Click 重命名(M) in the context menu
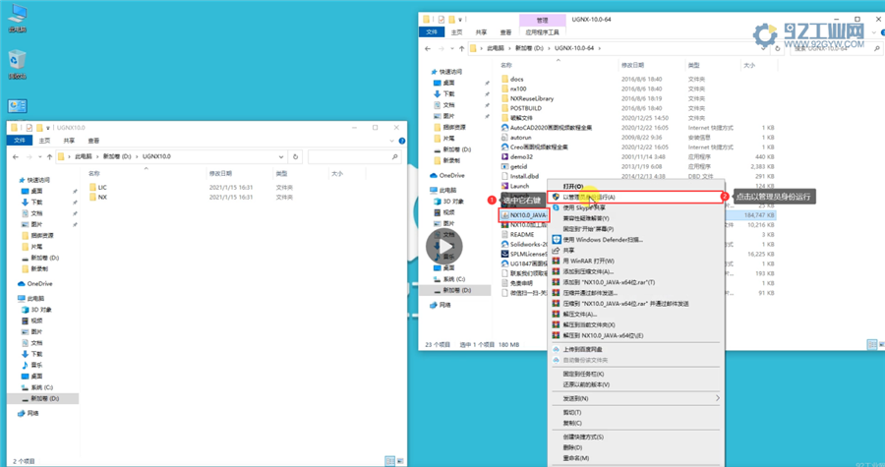The width and height of the screenshot is (885, 467). pyautogui.click(x=575, y=458)
